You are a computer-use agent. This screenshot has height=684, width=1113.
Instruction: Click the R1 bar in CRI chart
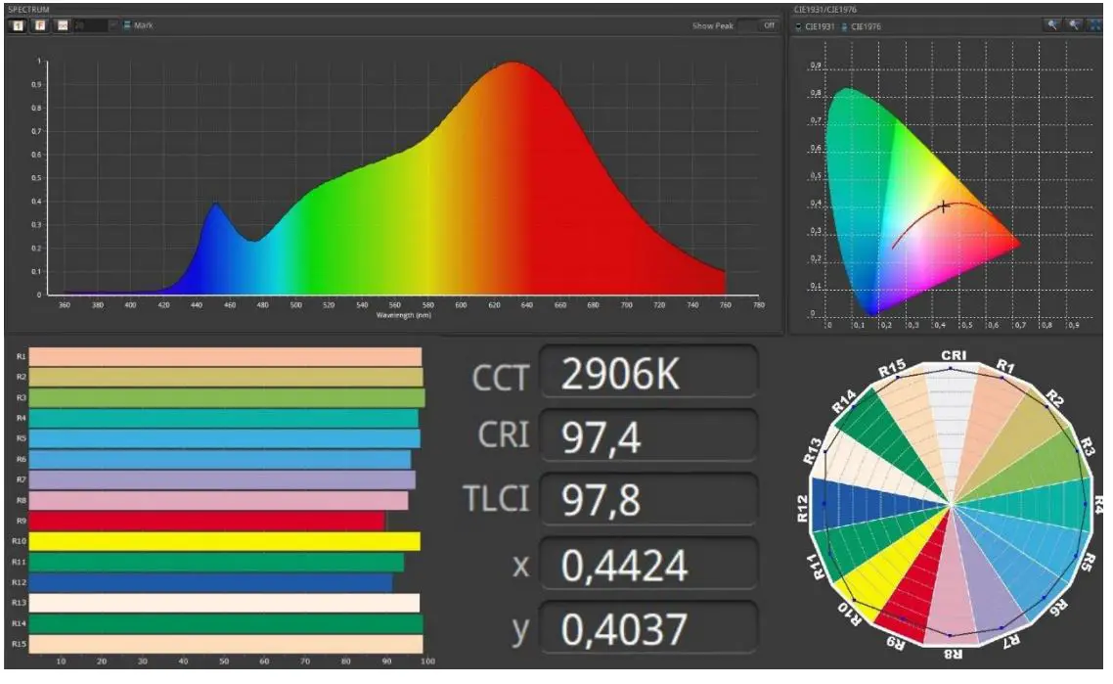point(225,356)
